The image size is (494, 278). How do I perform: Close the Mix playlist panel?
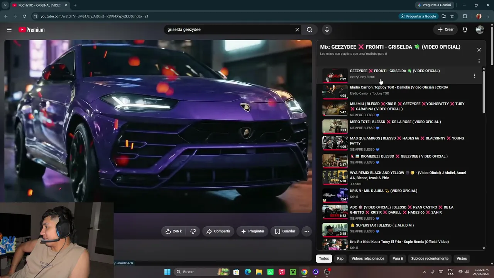click(x=479, y=50)
